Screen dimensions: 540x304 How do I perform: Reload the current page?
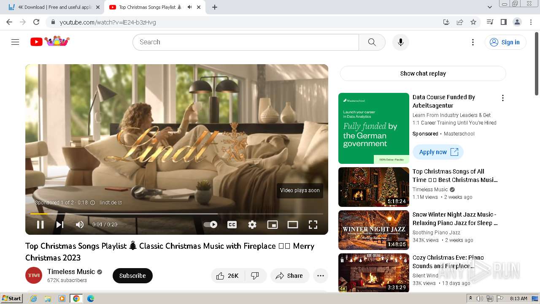36,22
